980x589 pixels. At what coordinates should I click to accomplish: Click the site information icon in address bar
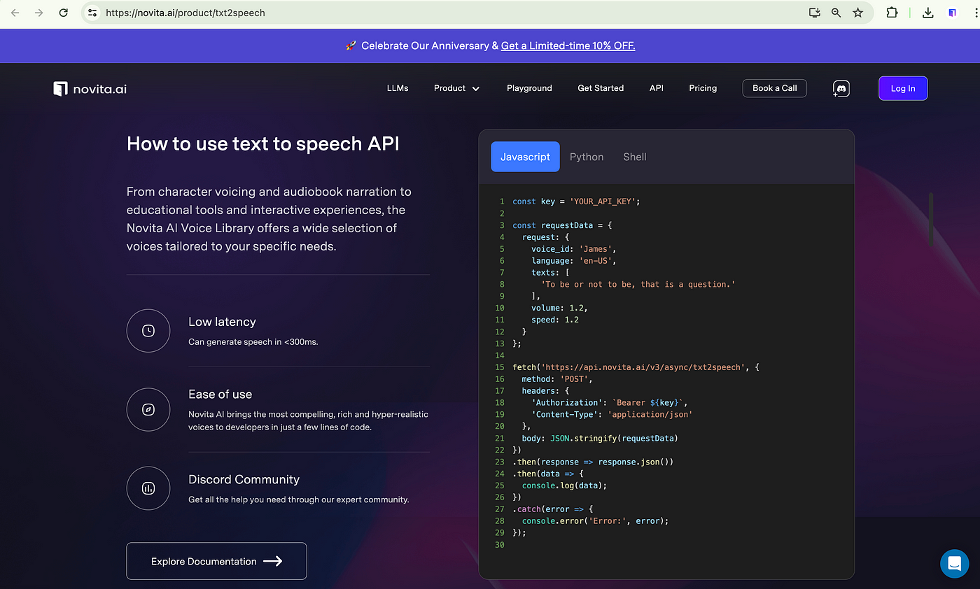point(92,13)
